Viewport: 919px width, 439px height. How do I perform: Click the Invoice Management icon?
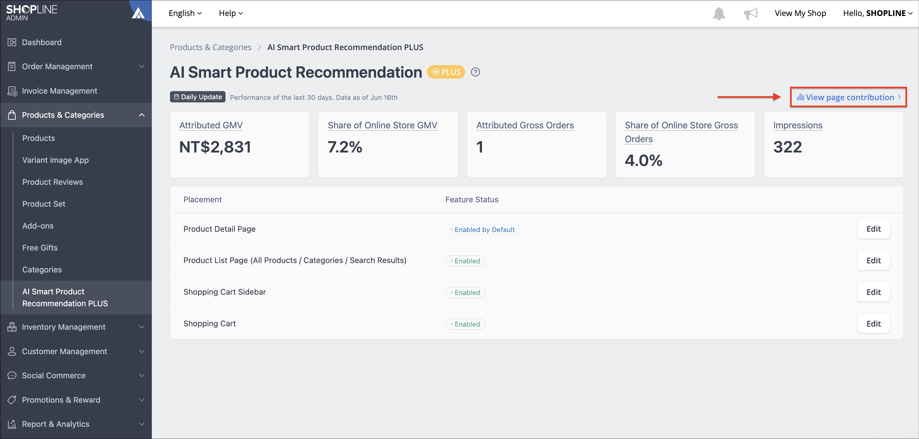(12, 91)
